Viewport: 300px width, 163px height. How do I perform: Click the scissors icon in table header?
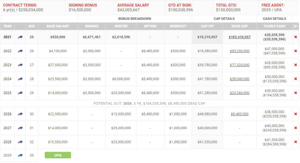click(x=295, y=26)
